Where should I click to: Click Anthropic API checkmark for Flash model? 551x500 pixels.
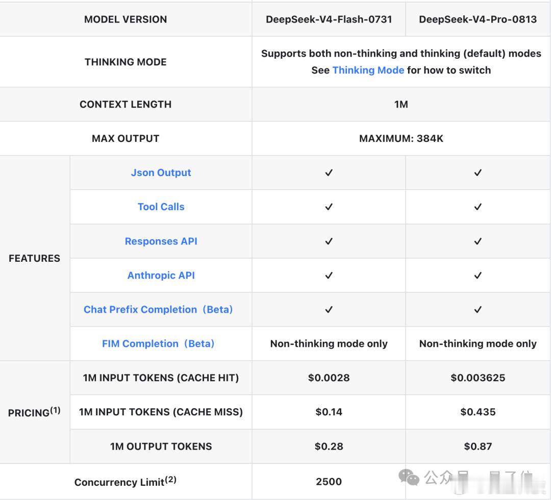point(329,275)
